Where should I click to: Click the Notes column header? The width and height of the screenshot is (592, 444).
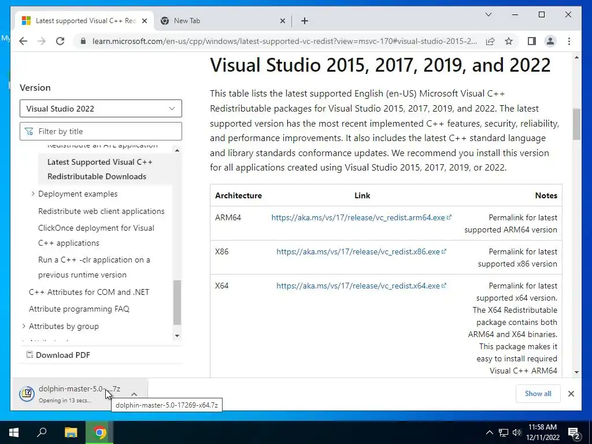546,195
